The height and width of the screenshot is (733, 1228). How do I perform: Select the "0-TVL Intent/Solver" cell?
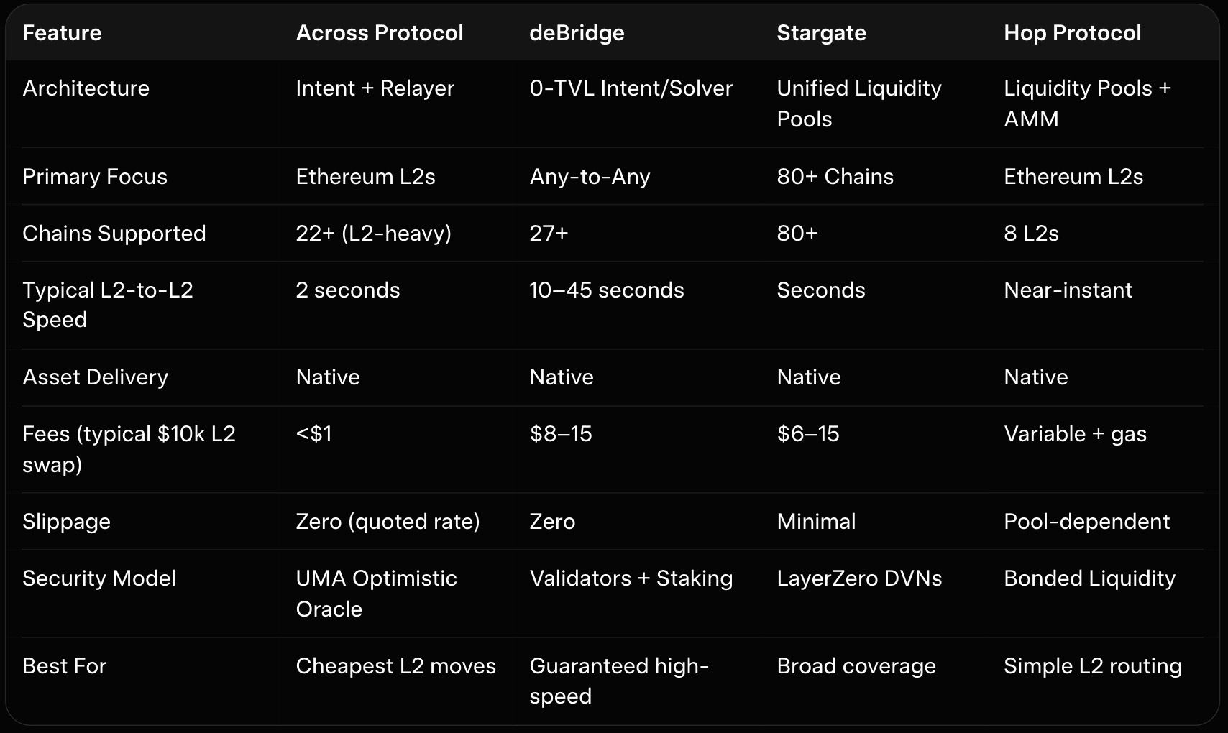click(631, 88)
